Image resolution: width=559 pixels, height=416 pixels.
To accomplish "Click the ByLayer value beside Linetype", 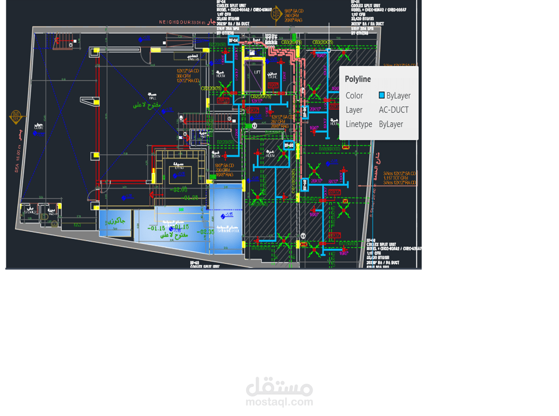I will click(x=391, y=124).
